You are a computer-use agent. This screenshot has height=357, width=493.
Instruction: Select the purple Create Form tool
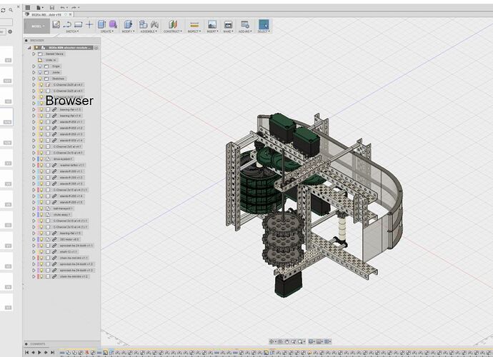coord(113,24)
